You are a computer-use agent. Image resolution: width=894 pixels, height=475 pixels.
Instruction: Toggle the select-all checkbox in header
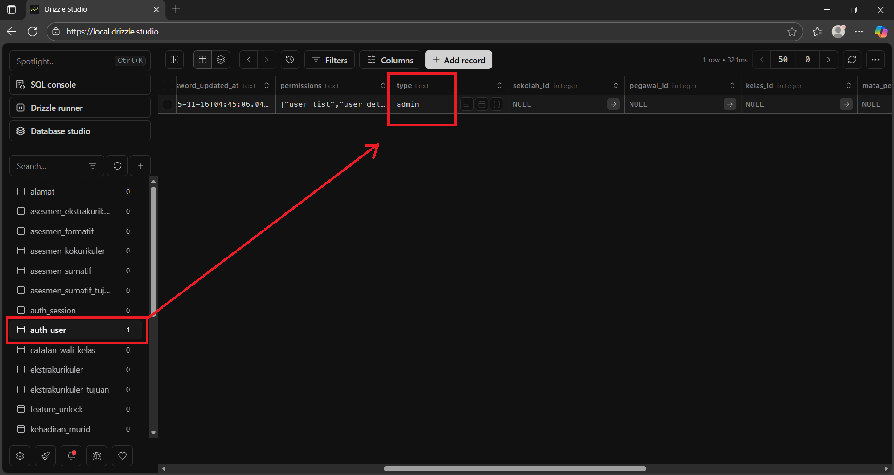tap(167, 85)
